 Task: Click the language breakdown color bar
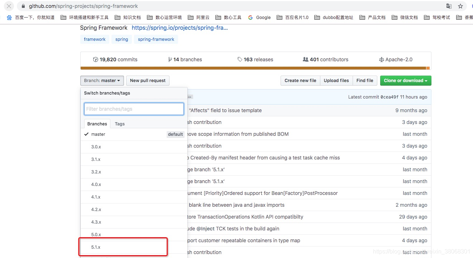[x=255, y=68]
